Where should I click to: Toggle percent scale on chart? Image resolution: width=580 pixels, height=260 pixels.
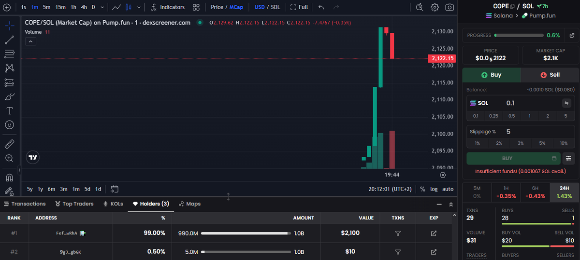click(x=422, y=189)
